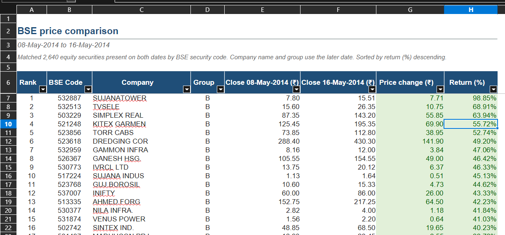Open the Price change filter dropdown
This screenshot has height=235, width=505.
coord(440,90)
